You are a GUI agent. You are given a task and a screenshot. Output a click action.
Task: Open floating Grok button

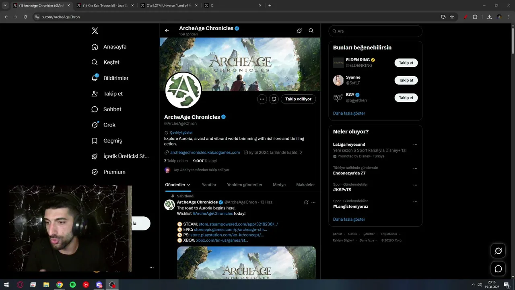click(x=498, y=251)
